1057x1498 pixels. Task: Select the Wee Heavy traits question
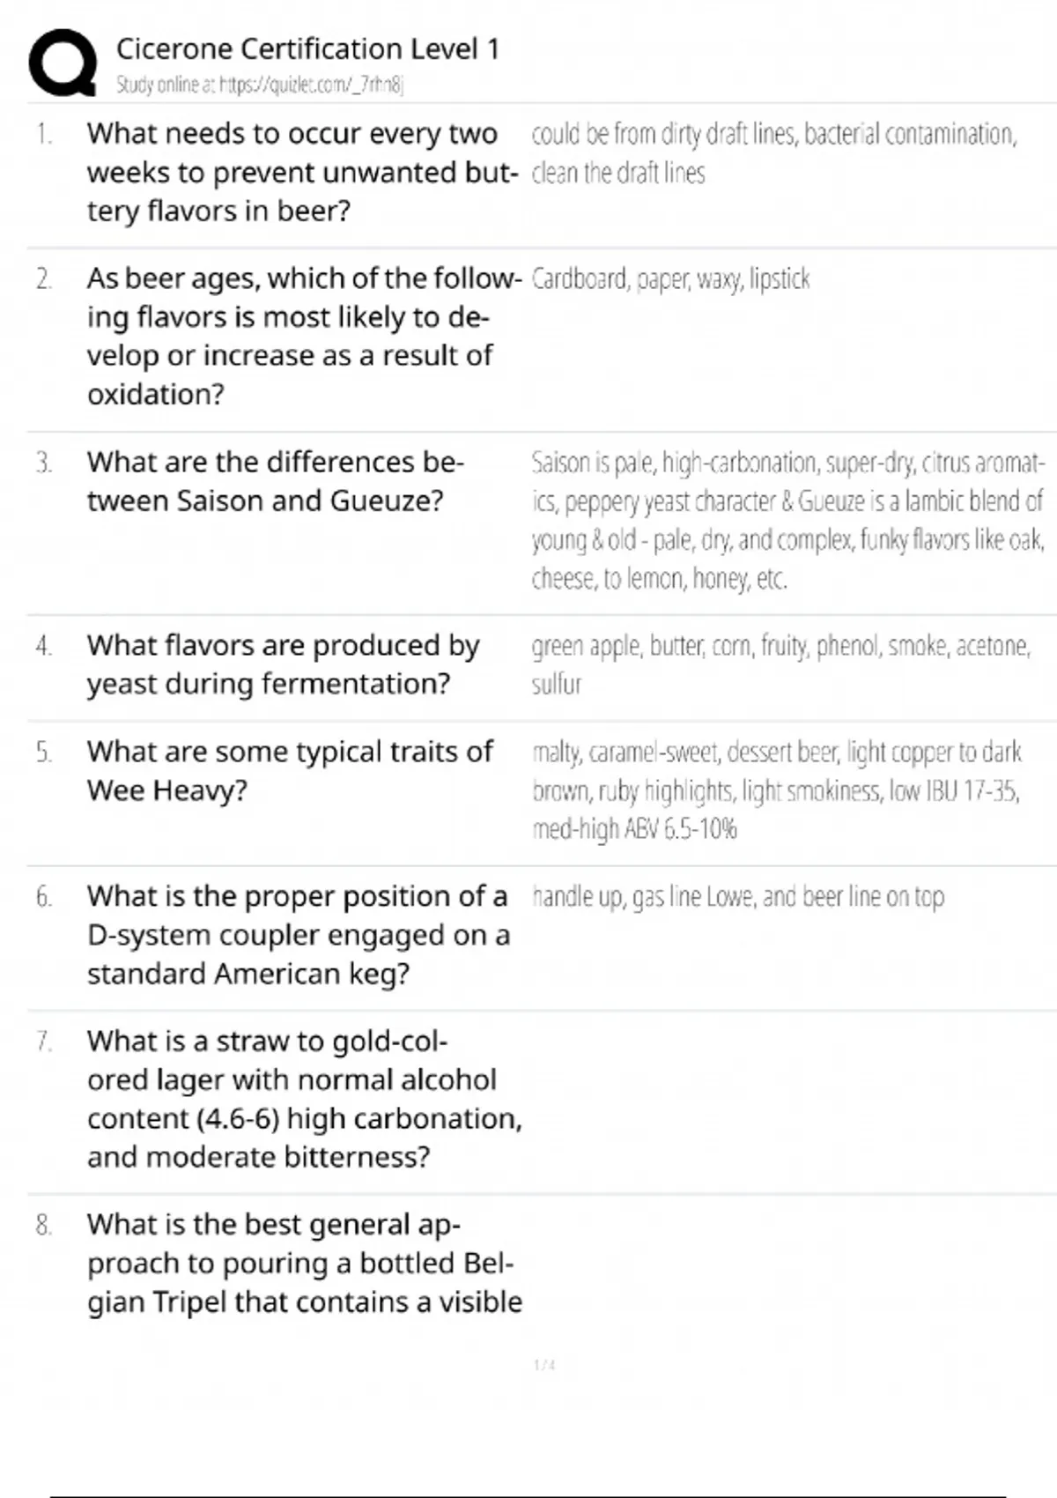pyautogui.click(x=290, y=770)
